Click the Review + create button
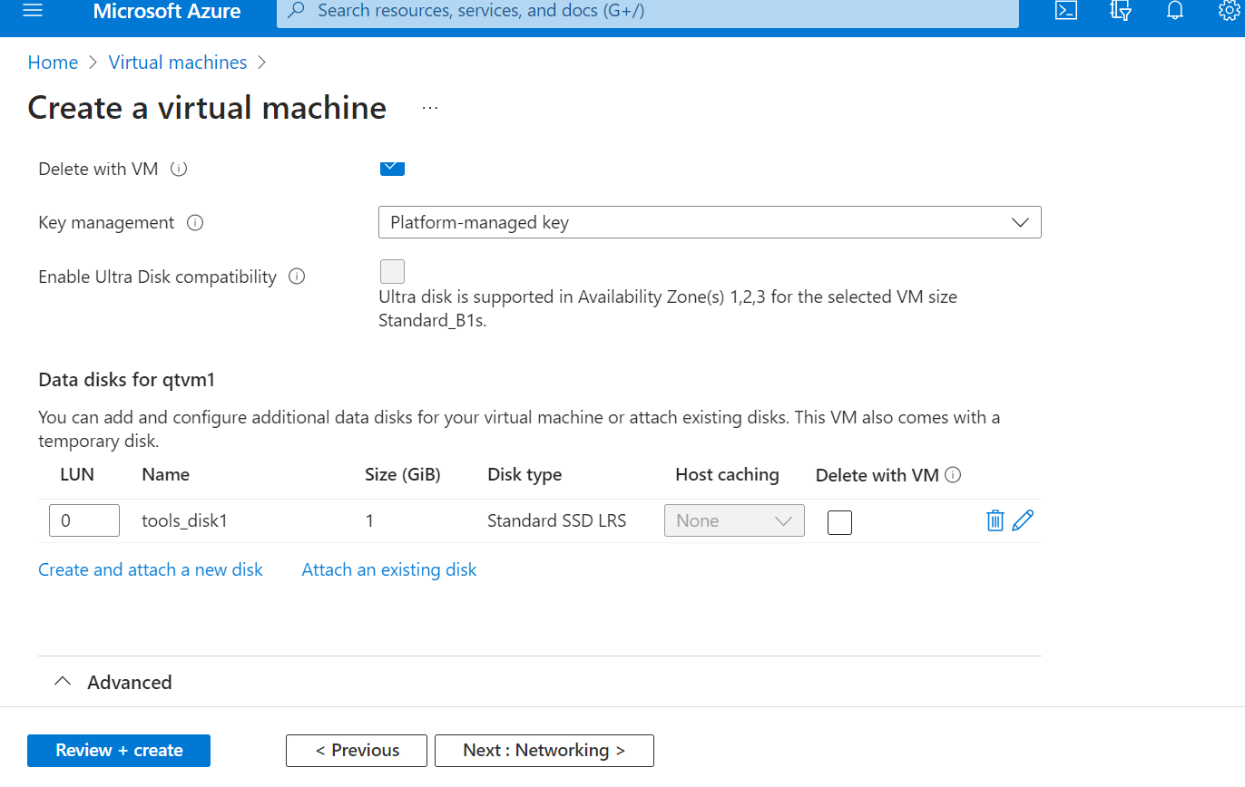1245x787 pixels. click(119, 751)
